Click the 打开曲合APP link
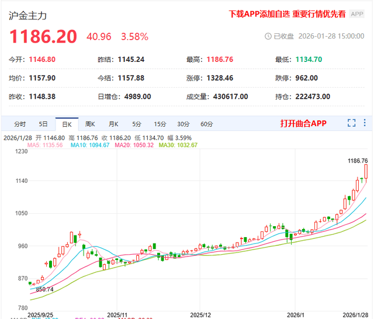The image size is (374, 319). (303, 123)
